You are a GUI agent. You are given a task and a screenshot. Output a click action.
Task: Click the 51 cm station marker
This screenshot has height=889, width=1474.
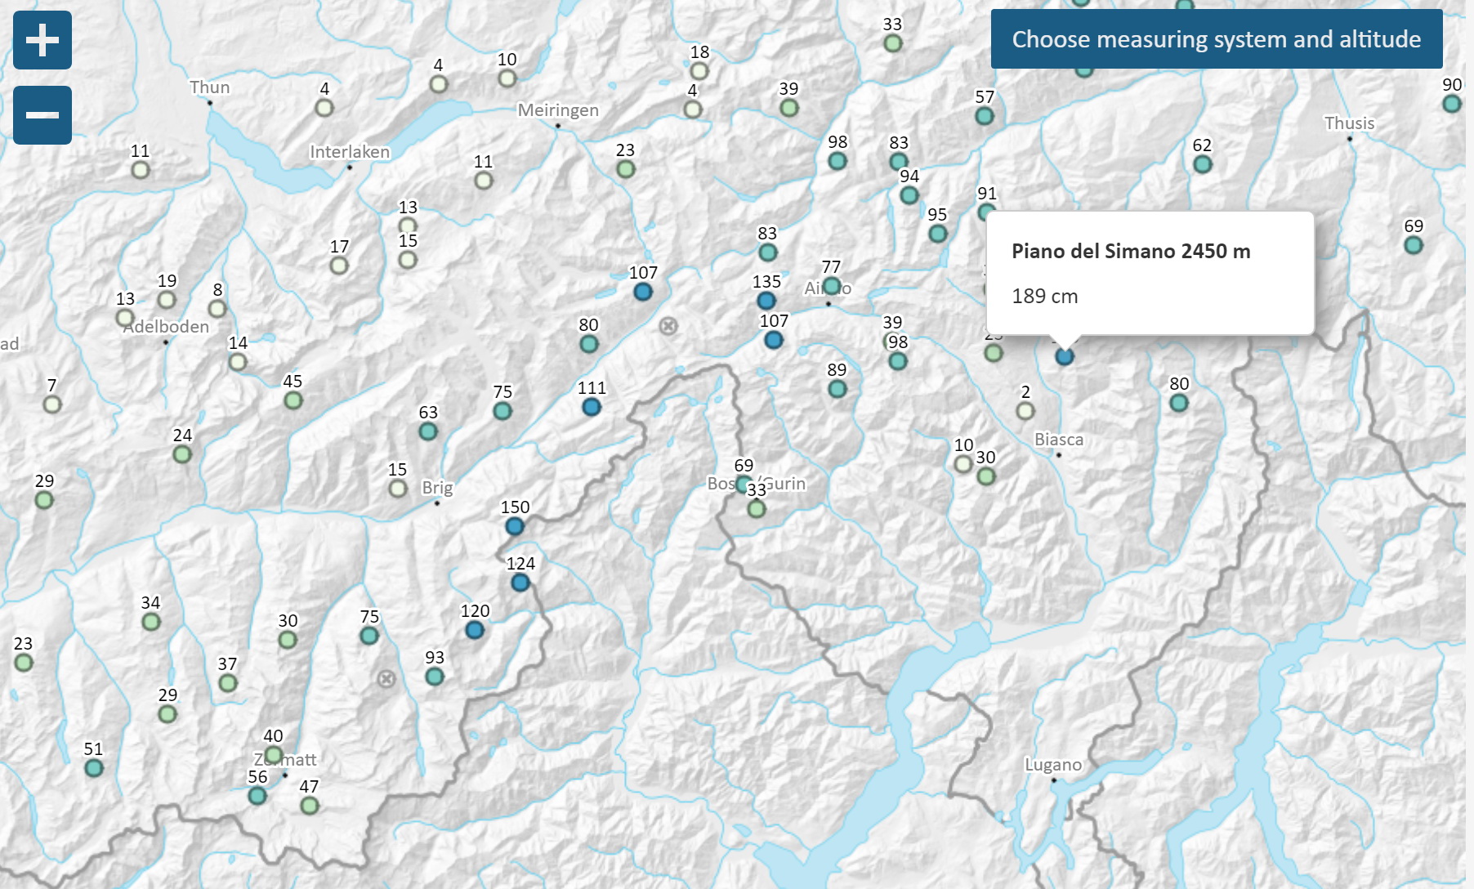coord(94,768)
